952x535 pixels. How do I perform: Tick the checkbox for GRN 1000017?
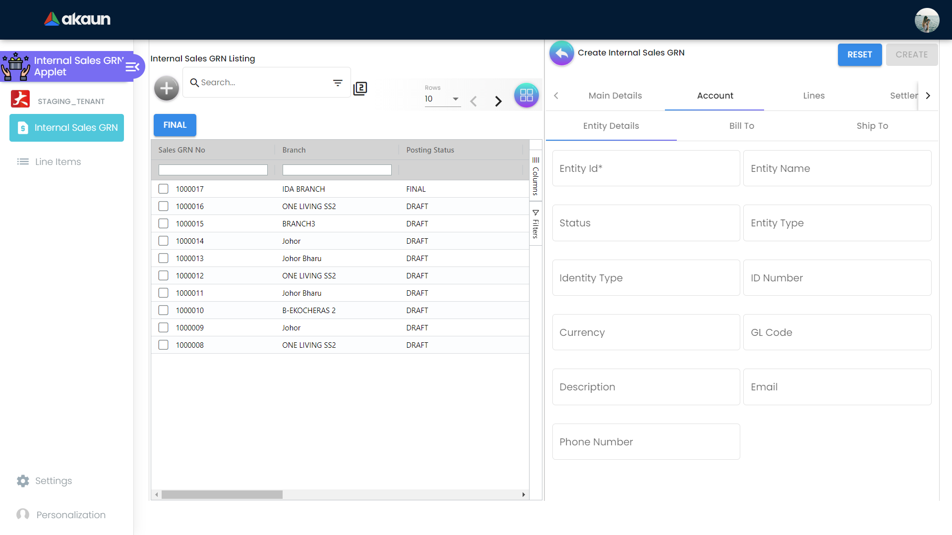163,189
